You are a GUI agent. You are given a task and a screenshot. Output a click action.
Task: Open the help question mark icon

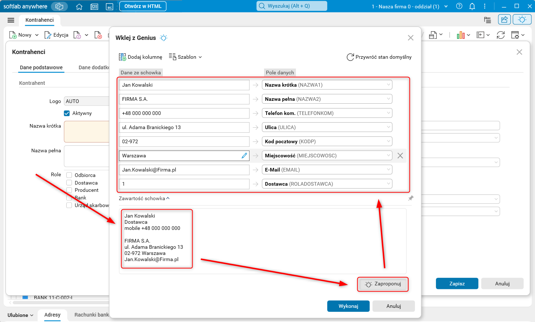[459, 6]
